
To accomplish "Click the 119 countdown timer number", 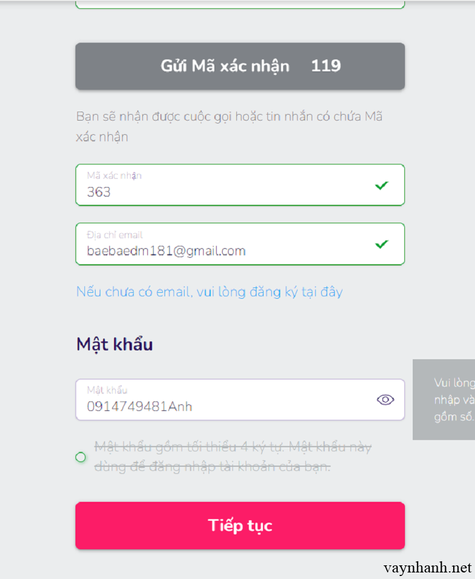I will [326, 66].
